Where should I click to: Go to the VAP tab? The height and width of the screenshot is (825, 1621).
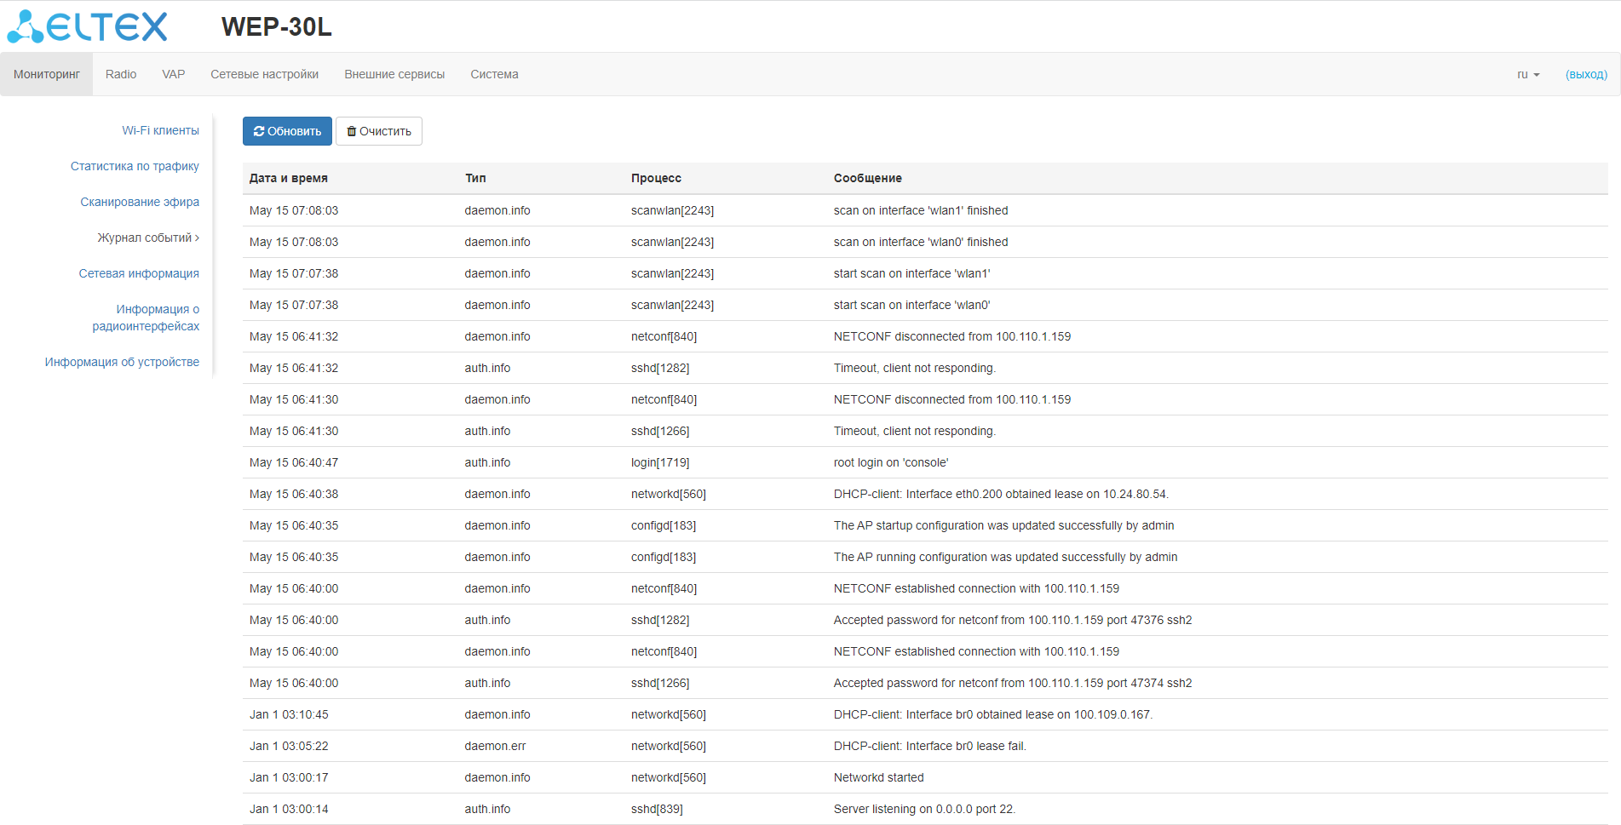coord(174,75)
